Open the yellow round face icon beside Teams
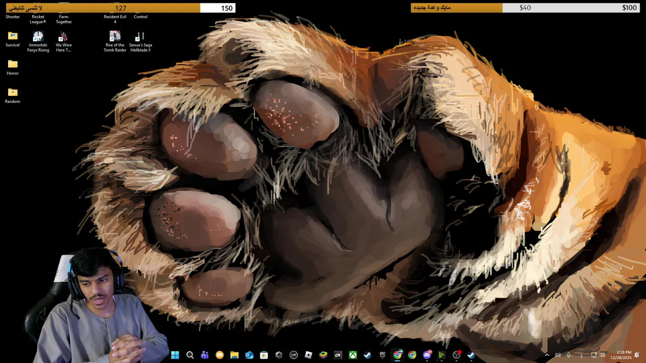Viewport: 646px width, 363px height. 220,355
